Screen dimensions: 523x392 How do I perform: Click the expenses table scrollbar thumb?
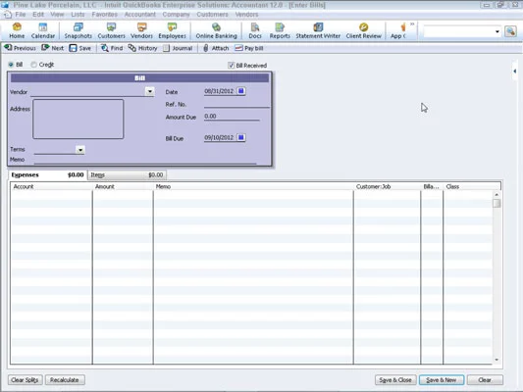[x=497, y=203]
